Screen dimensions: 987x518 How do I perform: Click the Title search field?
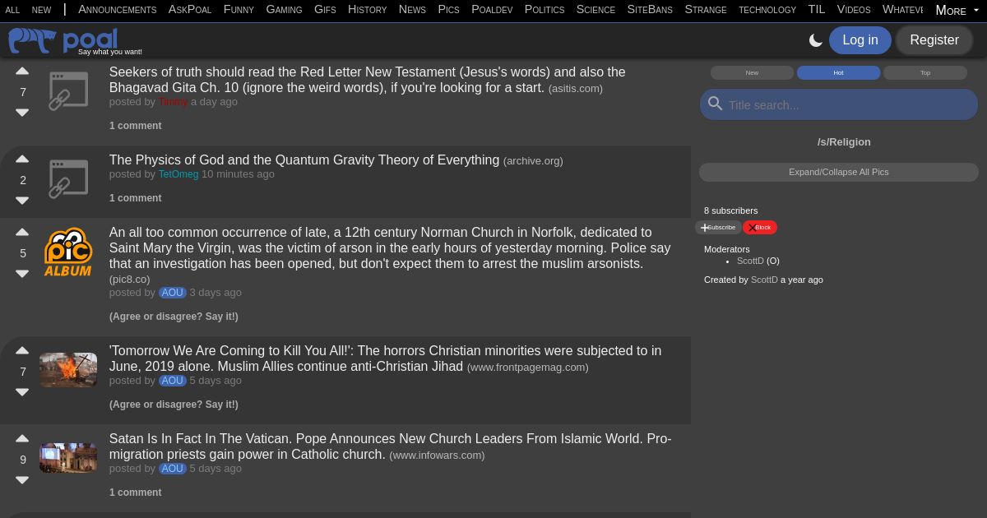pos(839,104)
